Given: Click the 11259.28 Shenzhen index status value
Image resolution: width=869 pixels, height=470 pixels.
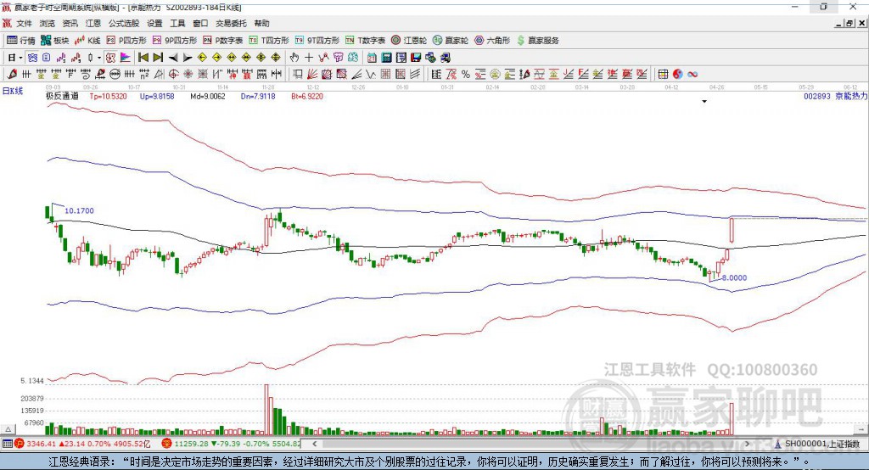Looking at the screenshot, I should pos(191,444).
